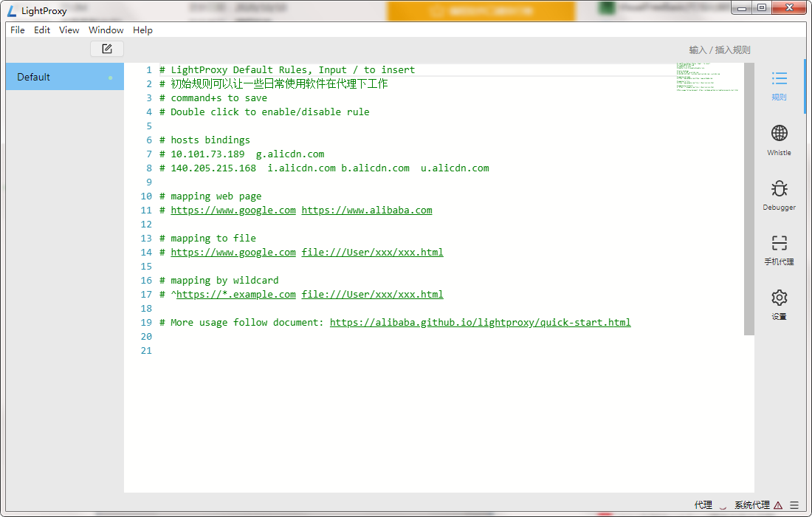Click the red warning triangle icon
Image resolution: width=812 pixels, height=517 pixels.
[778, 506]
